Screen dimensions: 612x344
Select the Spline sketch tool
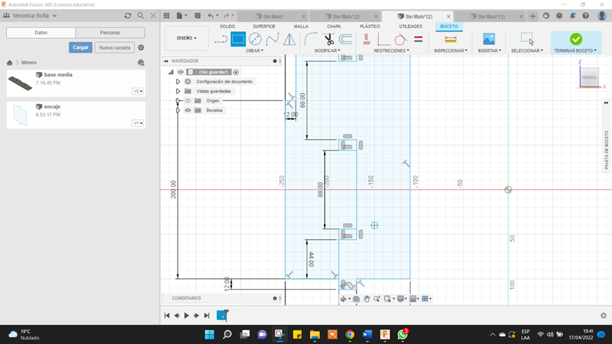tap(272, 39)
